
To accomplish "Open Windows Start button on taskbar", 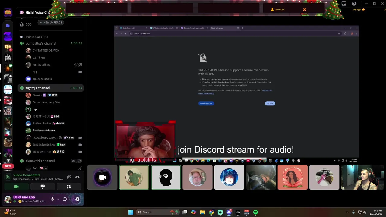I will (x=131, y=212).
